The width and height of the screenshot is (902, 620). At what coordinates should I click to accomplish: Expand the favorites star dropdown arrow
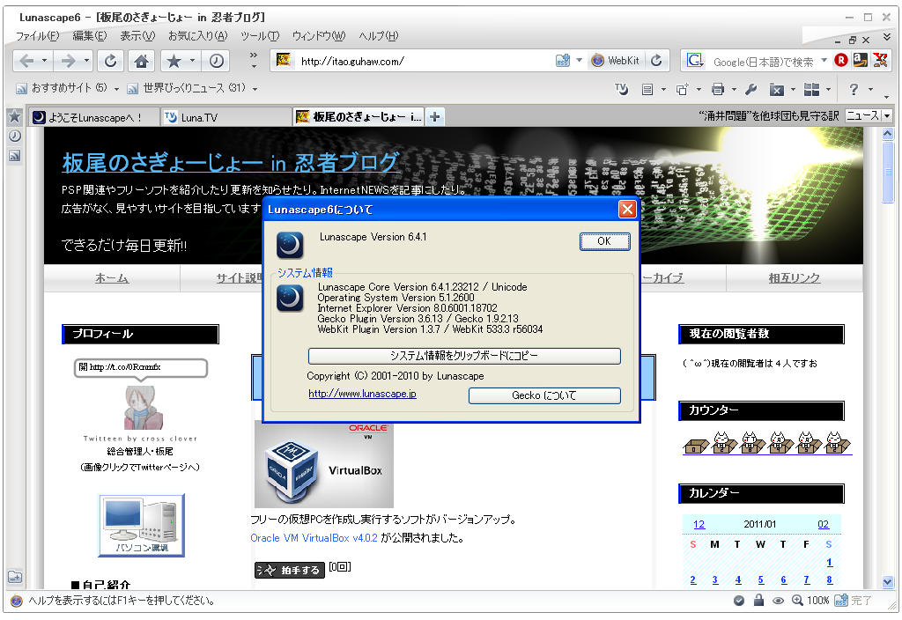point(192,61)
